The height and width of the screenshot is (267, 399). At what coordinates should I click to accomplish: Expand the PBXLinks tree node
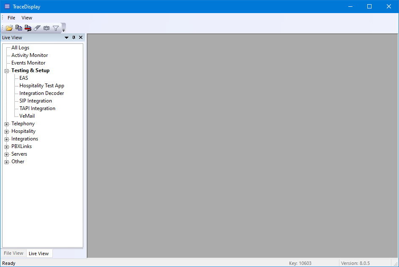click(x=7, y=147)
